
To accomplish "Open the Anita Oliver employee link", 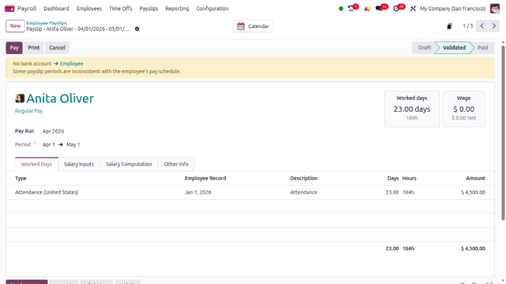I will tap(60, 98).
